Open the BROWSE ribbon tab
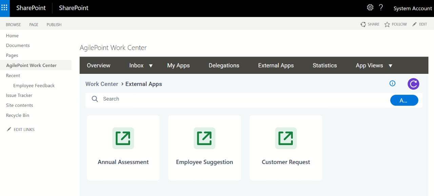The width and height of the screenshot is (434, 196). [13, 25]
